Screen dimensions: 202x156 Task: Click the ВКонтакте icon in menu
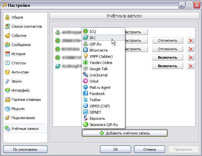click(85, 50)
